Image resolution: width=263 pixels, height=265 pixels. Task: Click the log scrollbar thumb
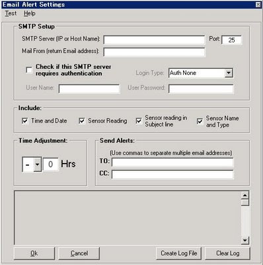tap(245, 203)
